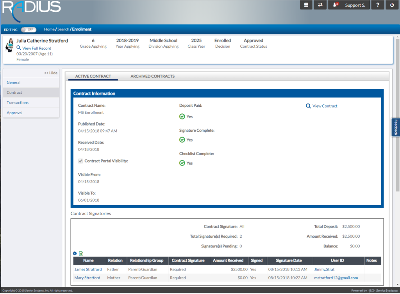Image resolution: width=400 pixels, height=294 pixels.
Task: Sort by Notes column header
Action: (x=373, y=260)
